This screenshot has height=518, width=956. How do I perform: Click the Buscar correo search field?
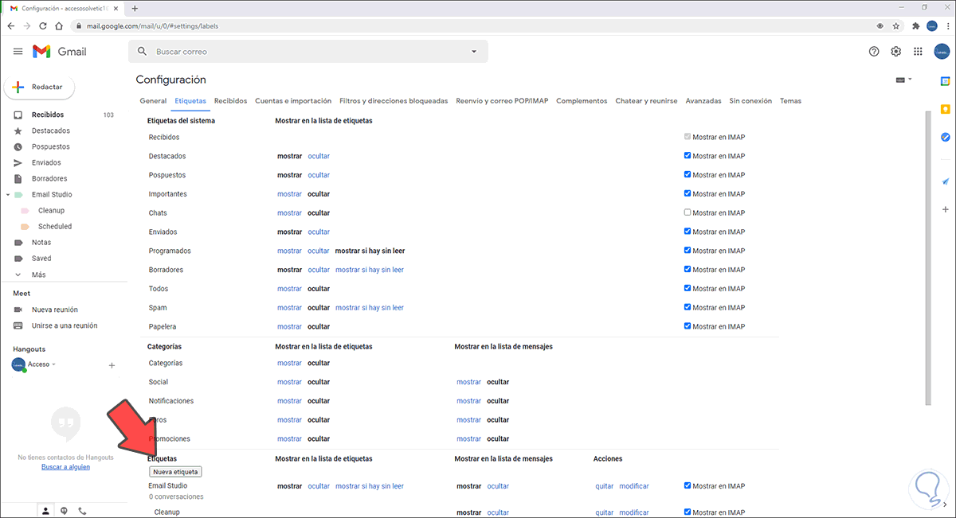click(303, 52)
